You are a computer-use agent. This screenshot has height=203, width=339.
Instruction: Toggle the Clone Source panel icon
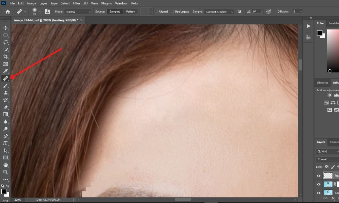47,12
